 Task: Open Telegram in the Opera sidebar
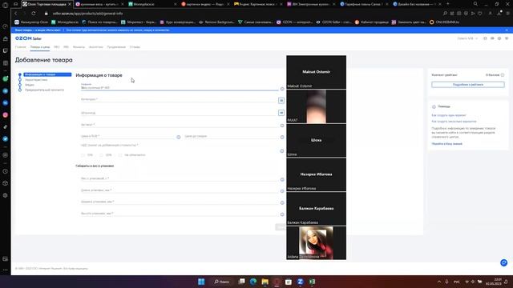pyautogui.click(x=6, y=91)
